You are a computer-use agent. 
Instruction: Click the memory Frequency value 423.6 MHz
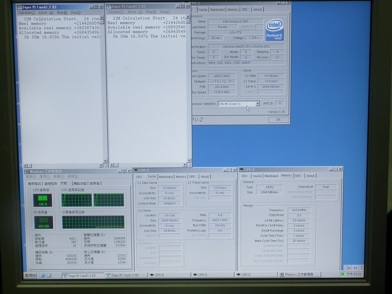(299, 210)
